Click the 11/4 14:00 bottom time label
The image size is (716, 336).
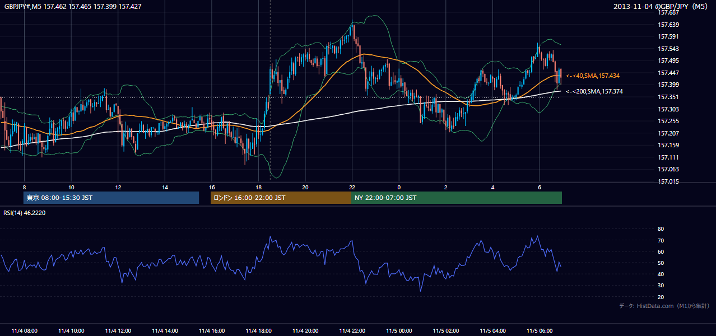[165, 331]
